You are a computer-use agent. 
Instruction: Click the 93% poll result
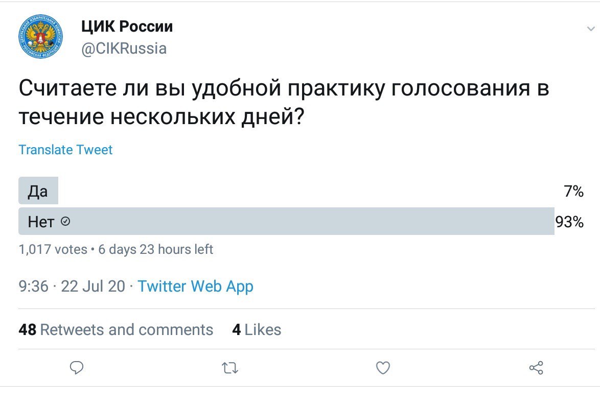pos(569,222)
